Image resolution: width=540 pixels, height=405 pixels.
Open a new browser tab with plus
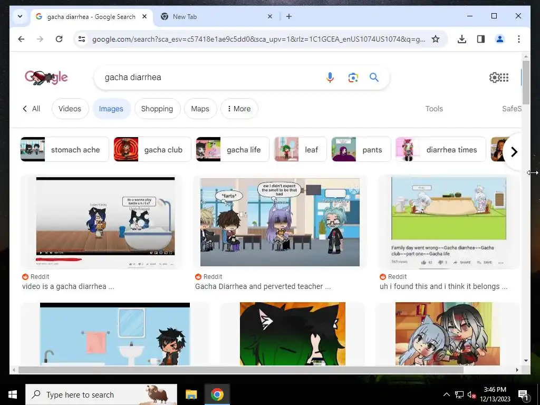point(289,16)
